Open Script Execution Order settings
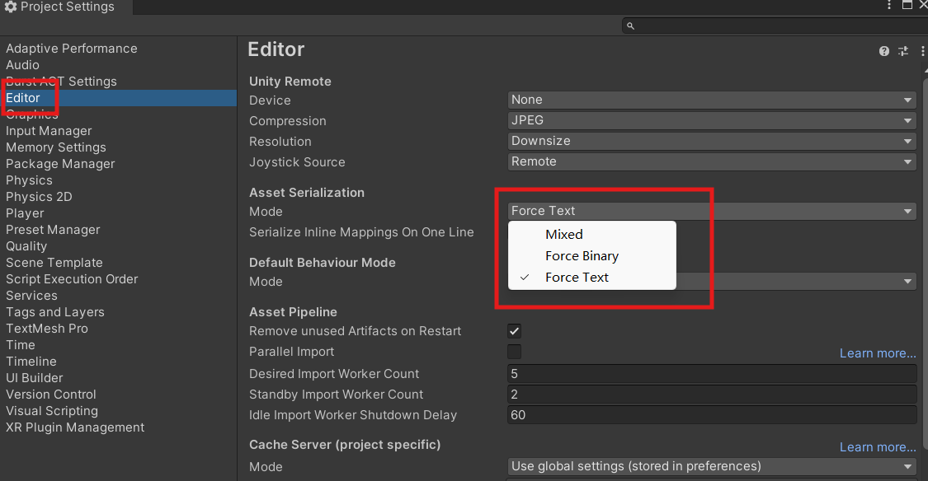This screenshot has height=481, width=928. [x=73, y=279]
